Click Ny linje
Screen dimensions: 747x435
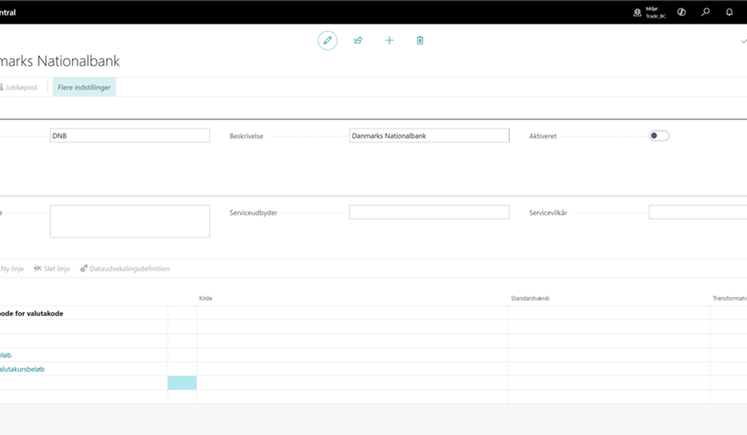[12, 269]
